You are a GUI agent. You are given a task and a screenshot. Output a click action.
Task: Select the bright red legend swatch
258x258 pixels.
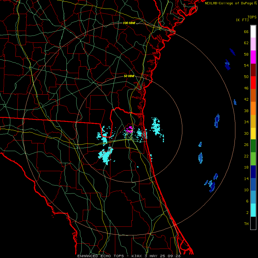(x=253, y=83)
